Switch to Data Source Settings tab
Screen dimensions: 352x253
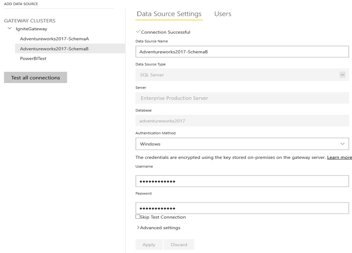(x=169, y=14)
